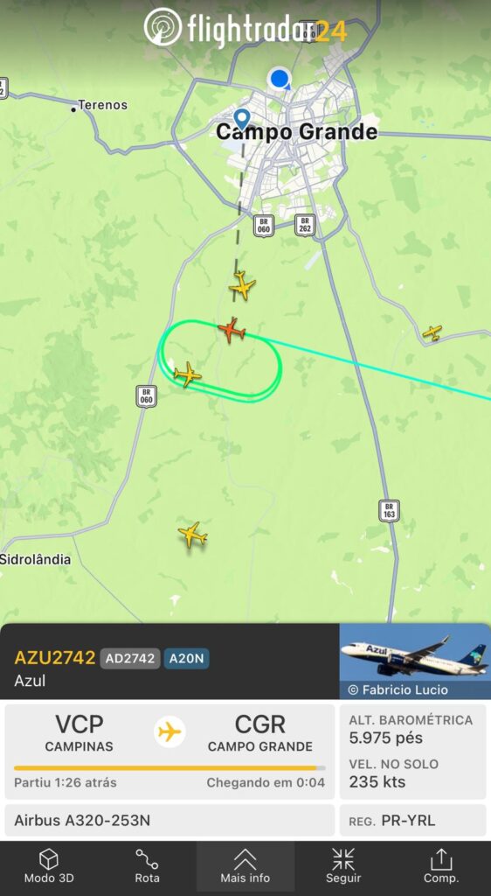Tap the blue current location dot
The width and height of the screenshot is (491, 896).
pyautogui.click(x=280, y=79)
